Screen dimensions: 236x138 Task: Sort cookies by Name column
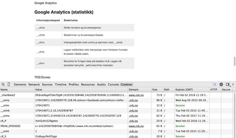pos(17,89)
